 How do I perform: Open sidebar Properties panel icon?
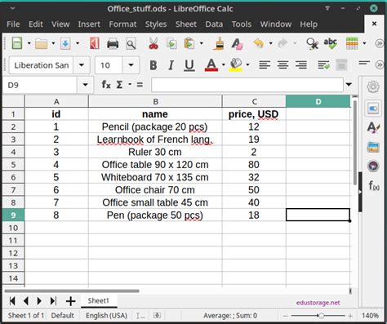point(373,109)
